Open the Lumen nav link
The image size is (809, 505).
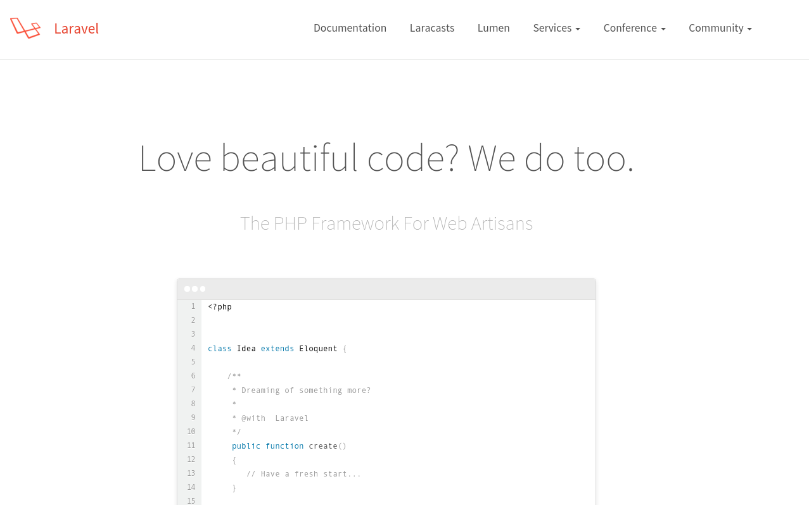pos(494,28)
